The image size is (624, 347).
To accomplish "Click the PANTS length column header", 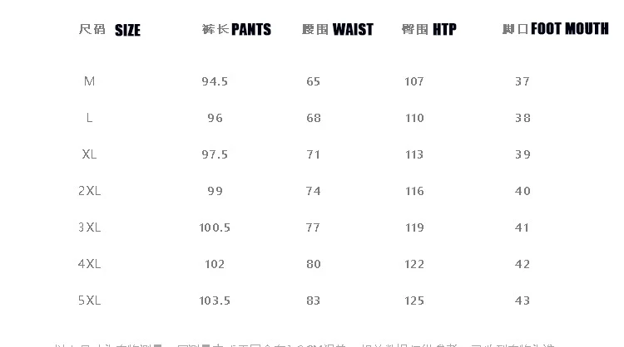I will 237,30.
